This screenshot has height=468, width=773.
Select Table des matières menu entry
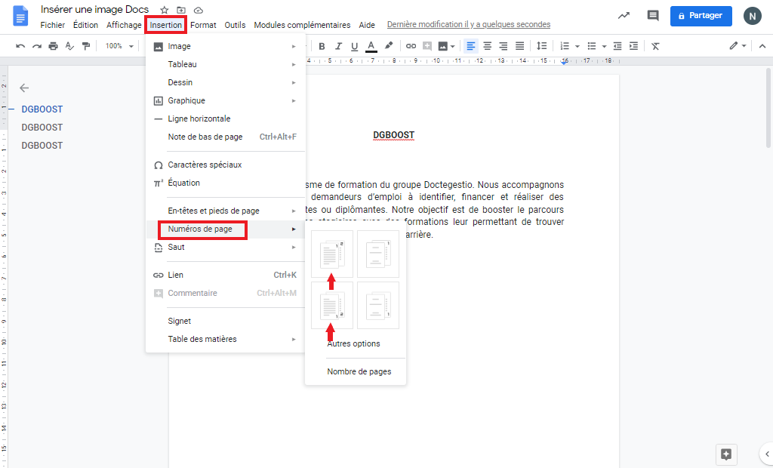pos(202,339)
